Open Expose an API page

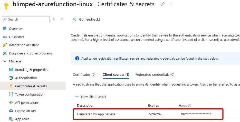[x=25, y=111]
